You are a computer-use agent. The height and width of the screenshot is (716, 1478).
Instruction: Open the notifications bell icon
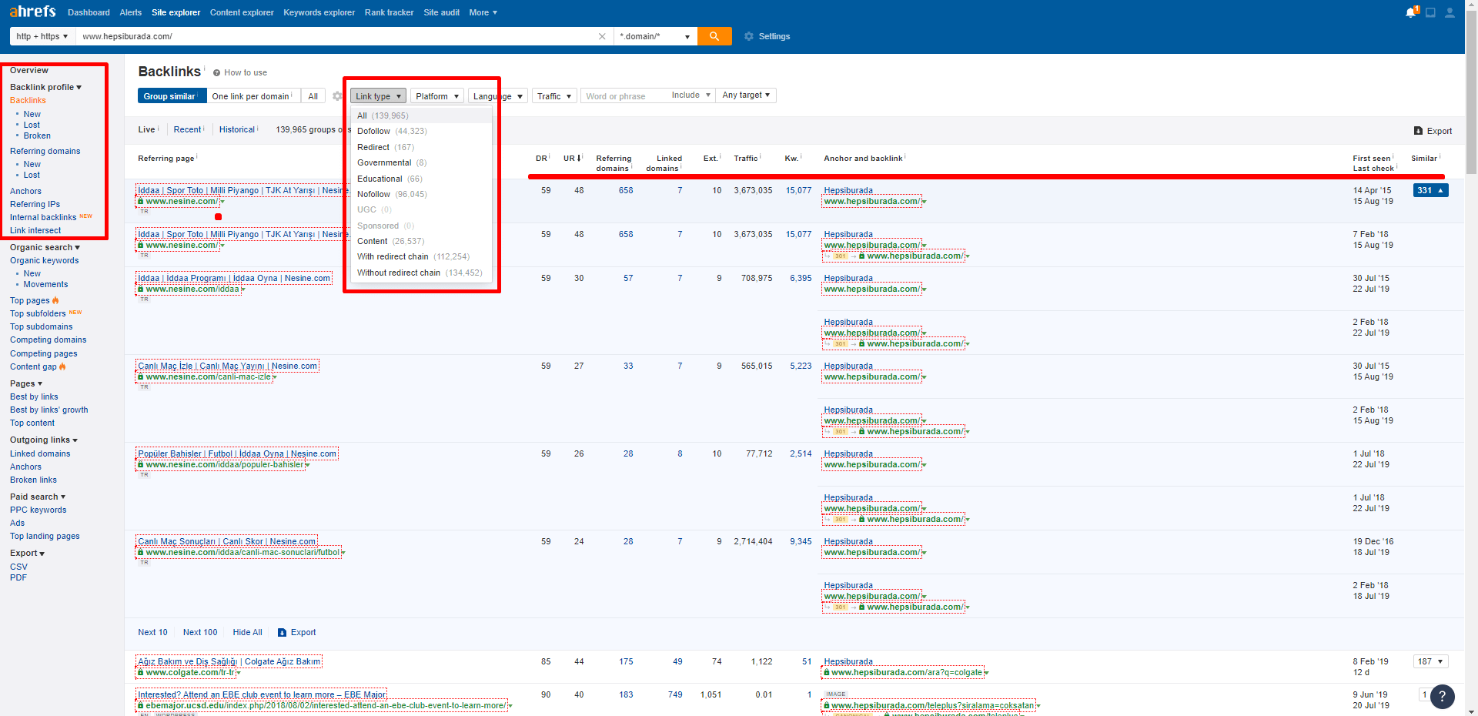coord(1410,12)
